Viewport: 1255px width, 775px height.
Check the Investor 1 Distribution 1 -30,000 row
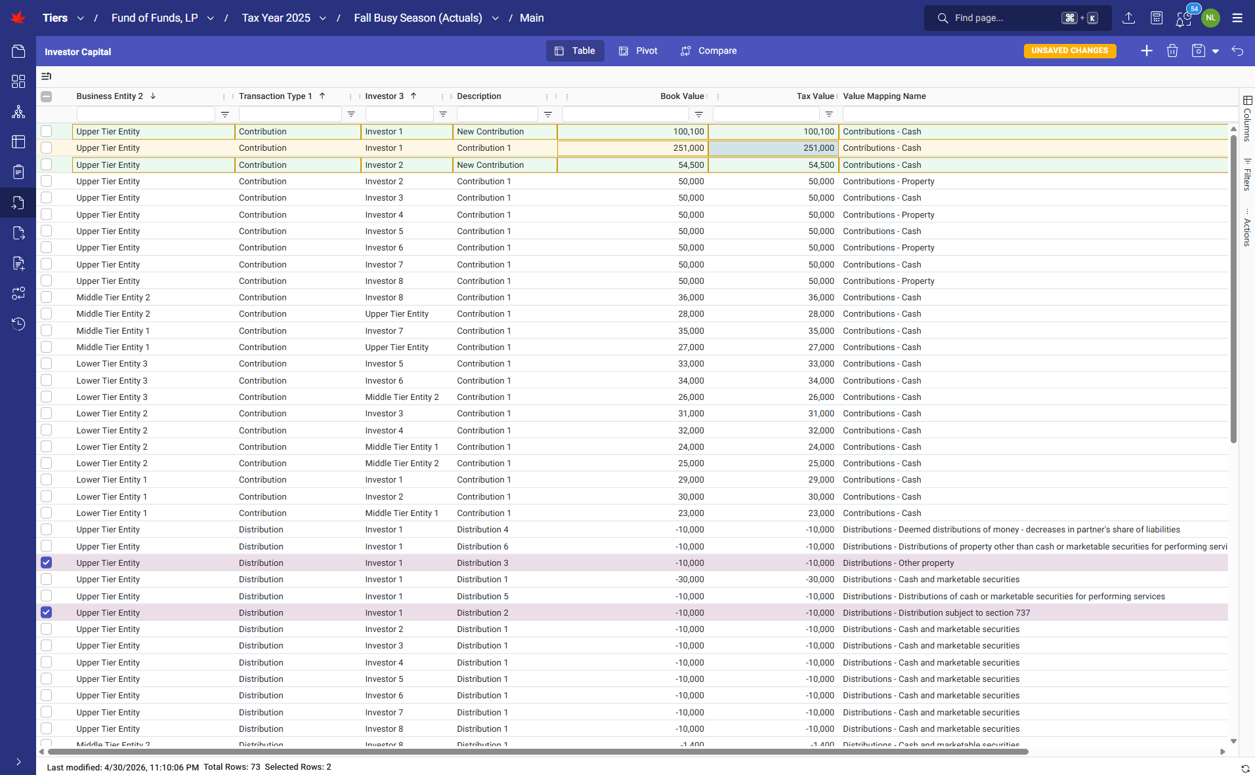pos(46,579)
